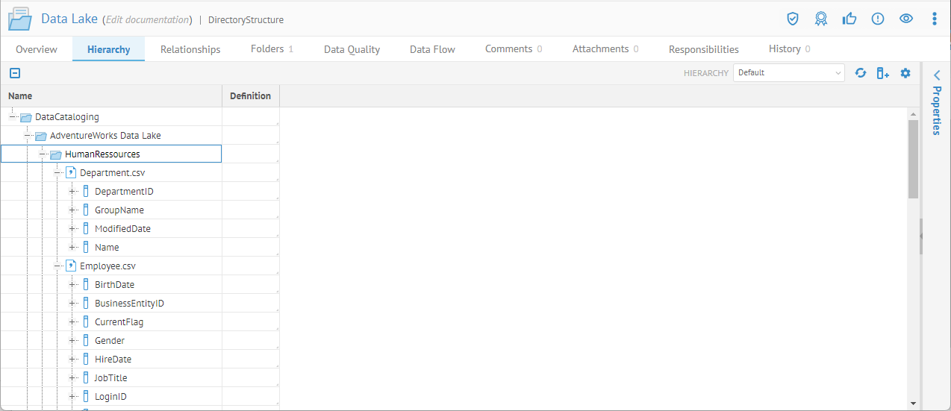
Task: Expand the BirthDate field node
Action: tap(72, 284)
